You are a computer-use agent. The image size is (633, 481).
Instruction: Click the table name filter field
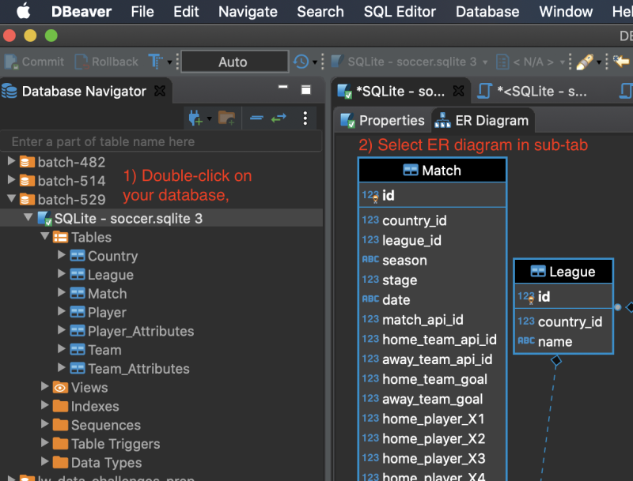click(161, 141)
